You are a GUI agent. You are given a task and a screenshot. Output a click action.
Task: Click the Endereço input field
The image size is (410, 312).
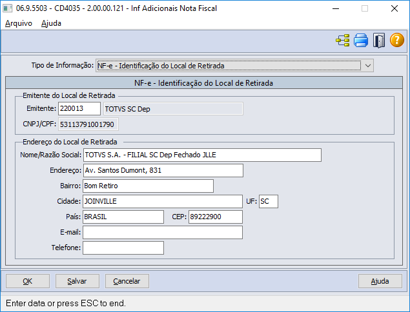point(163,170)
